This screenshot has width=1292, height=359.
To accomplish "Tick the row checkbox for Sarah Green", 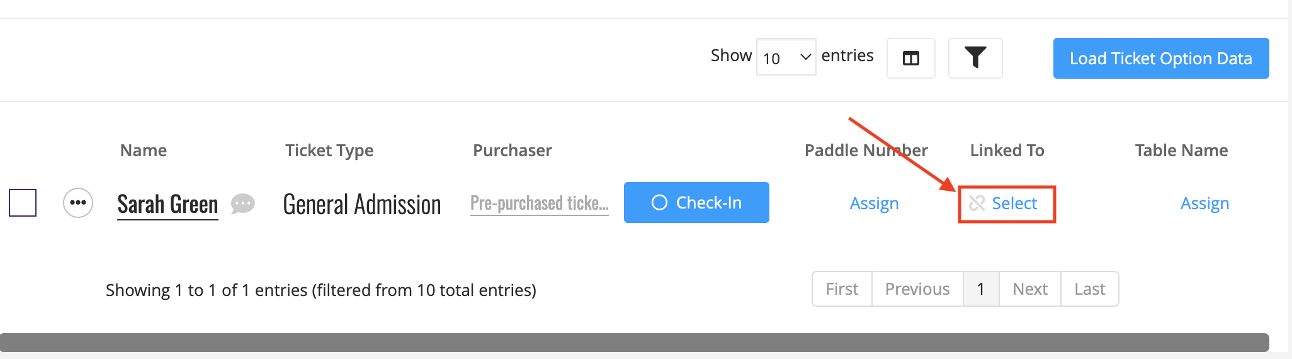I will (x=23, y=203).
